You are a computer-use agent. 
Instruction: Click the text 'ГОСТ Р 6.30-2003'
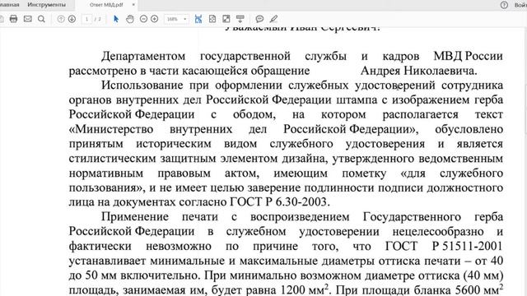(278, 202)
